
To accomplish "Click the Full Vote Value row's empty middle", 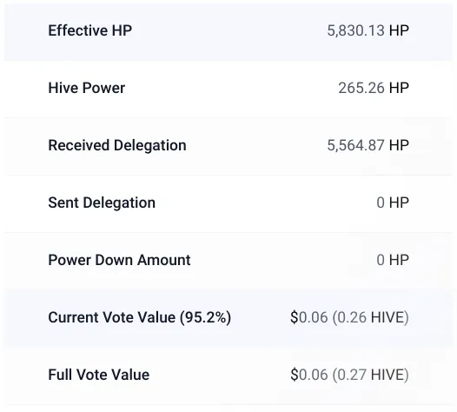I will [219, 375].
